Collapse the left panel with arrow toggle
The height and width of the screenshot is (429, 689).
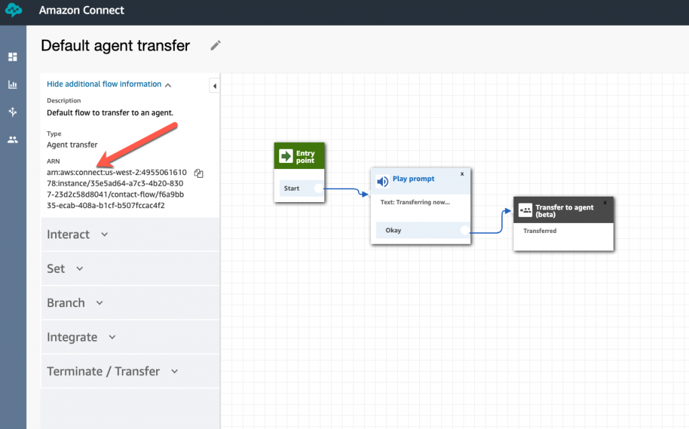214,86
